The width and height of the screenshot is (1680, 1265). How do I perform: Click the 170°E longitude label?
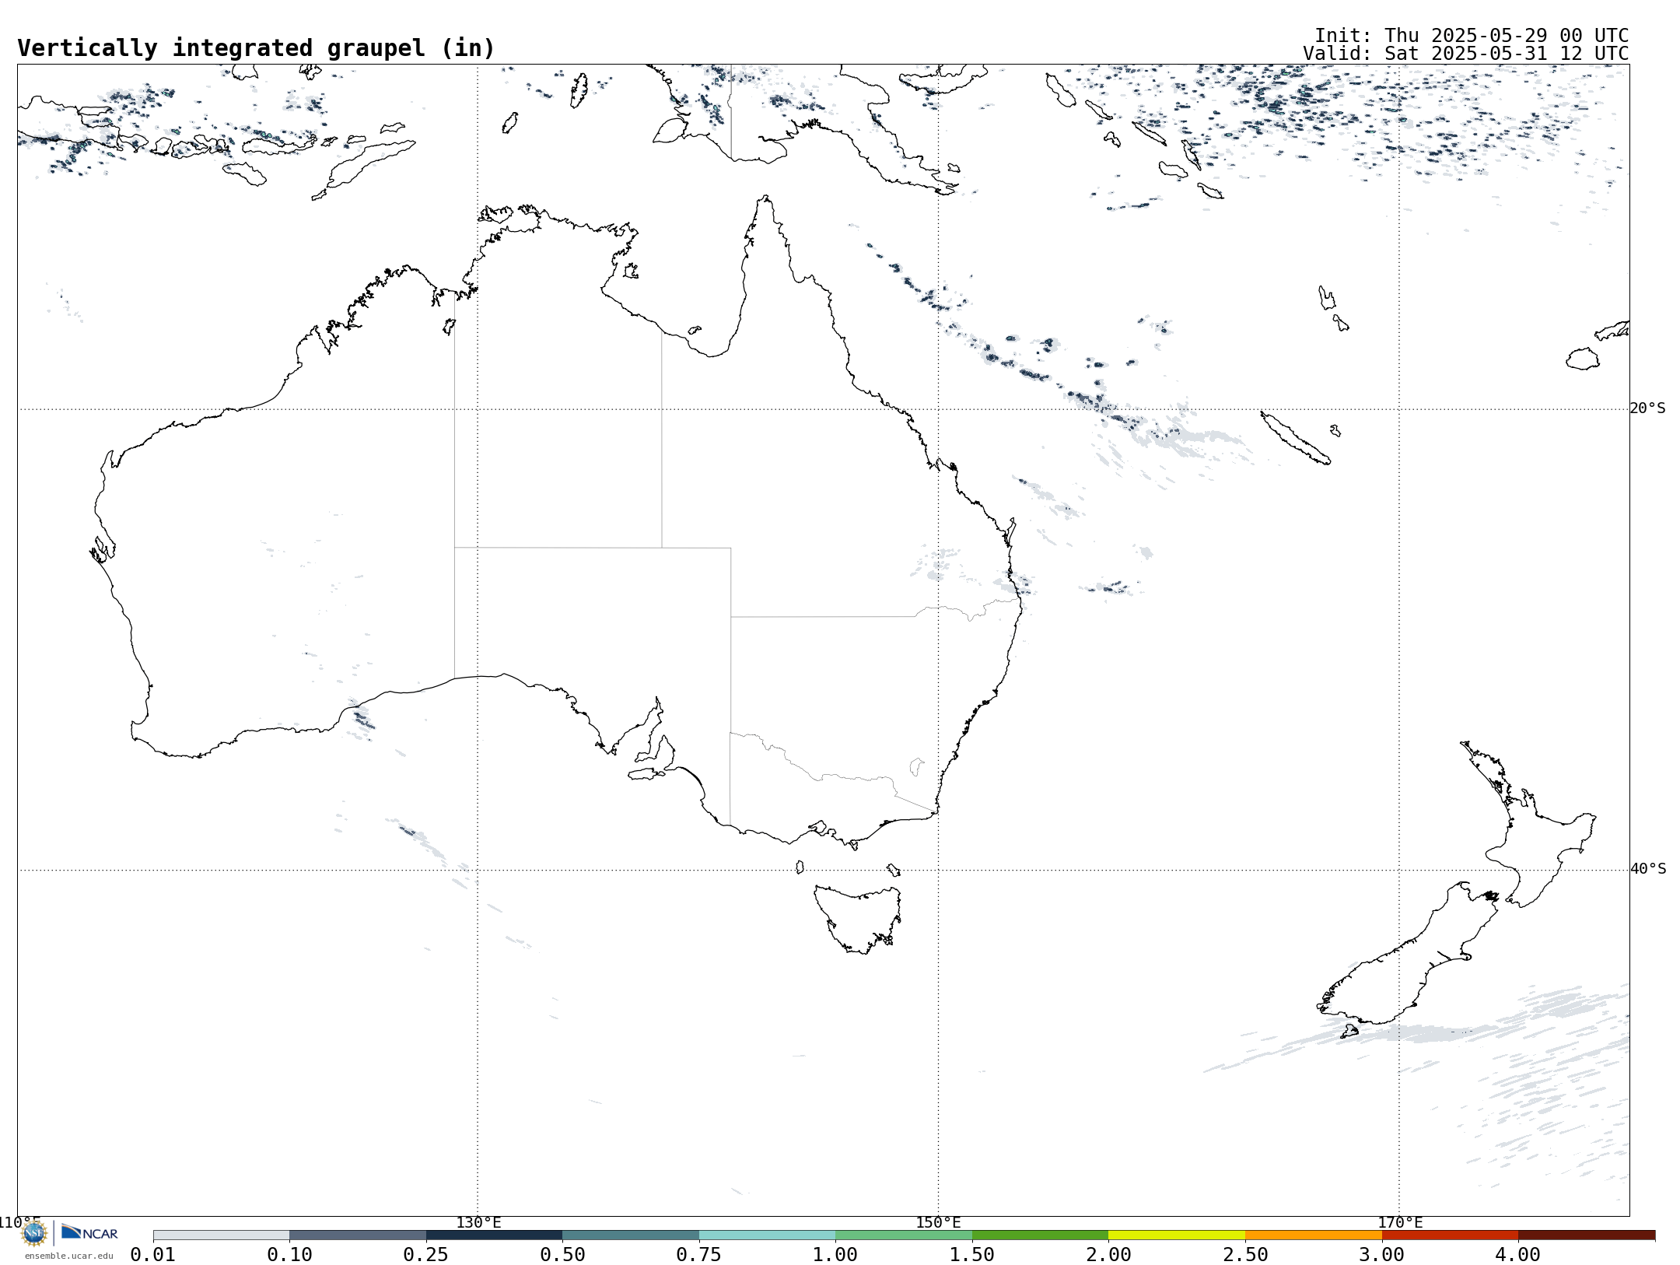click(1400, 1223)
